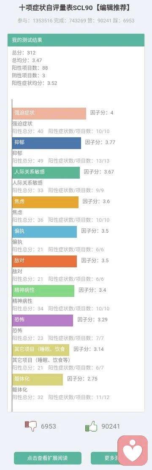The height and width of the screenshot is (470, 152).
Task: Tap the green thumbs-up like icon
Action: point(92,426)
